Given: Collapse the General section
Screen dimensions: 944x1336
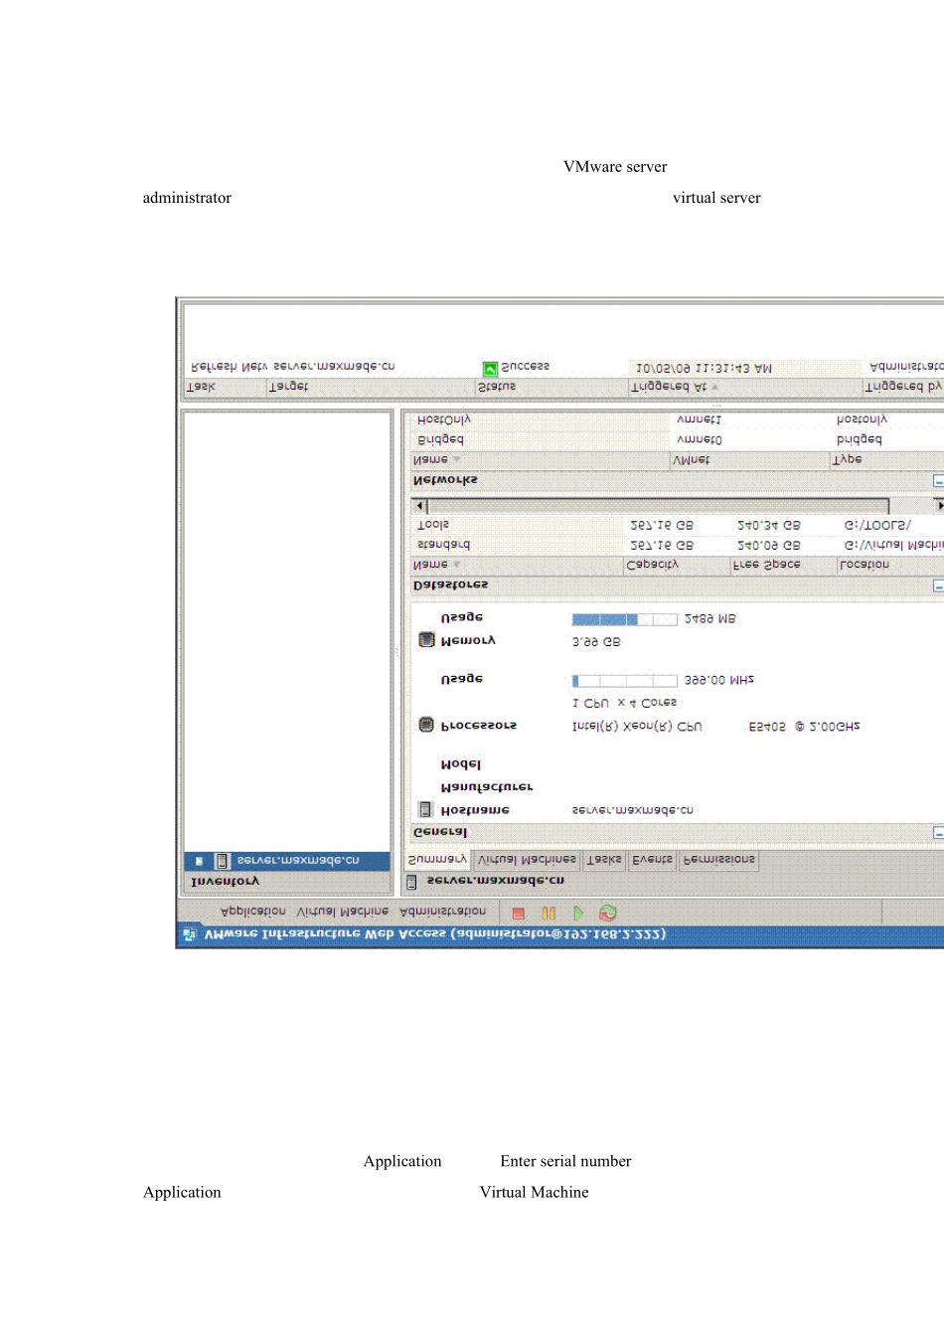Looking at the screenshot, I should [938, 833].
